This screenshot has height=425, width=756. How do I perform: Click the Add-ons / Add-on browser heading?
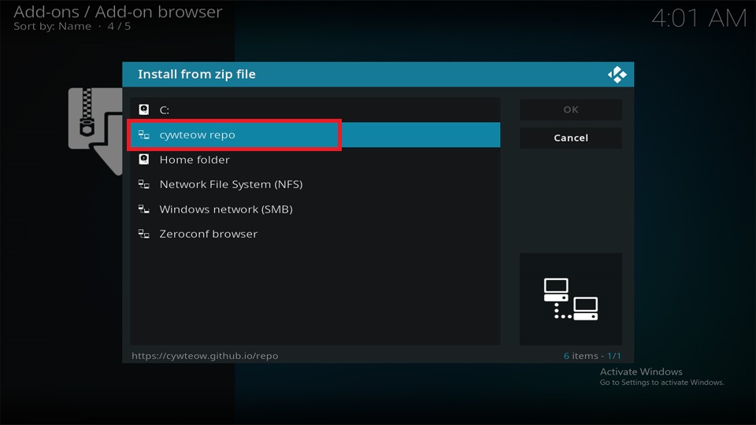[x=118, y=12]
